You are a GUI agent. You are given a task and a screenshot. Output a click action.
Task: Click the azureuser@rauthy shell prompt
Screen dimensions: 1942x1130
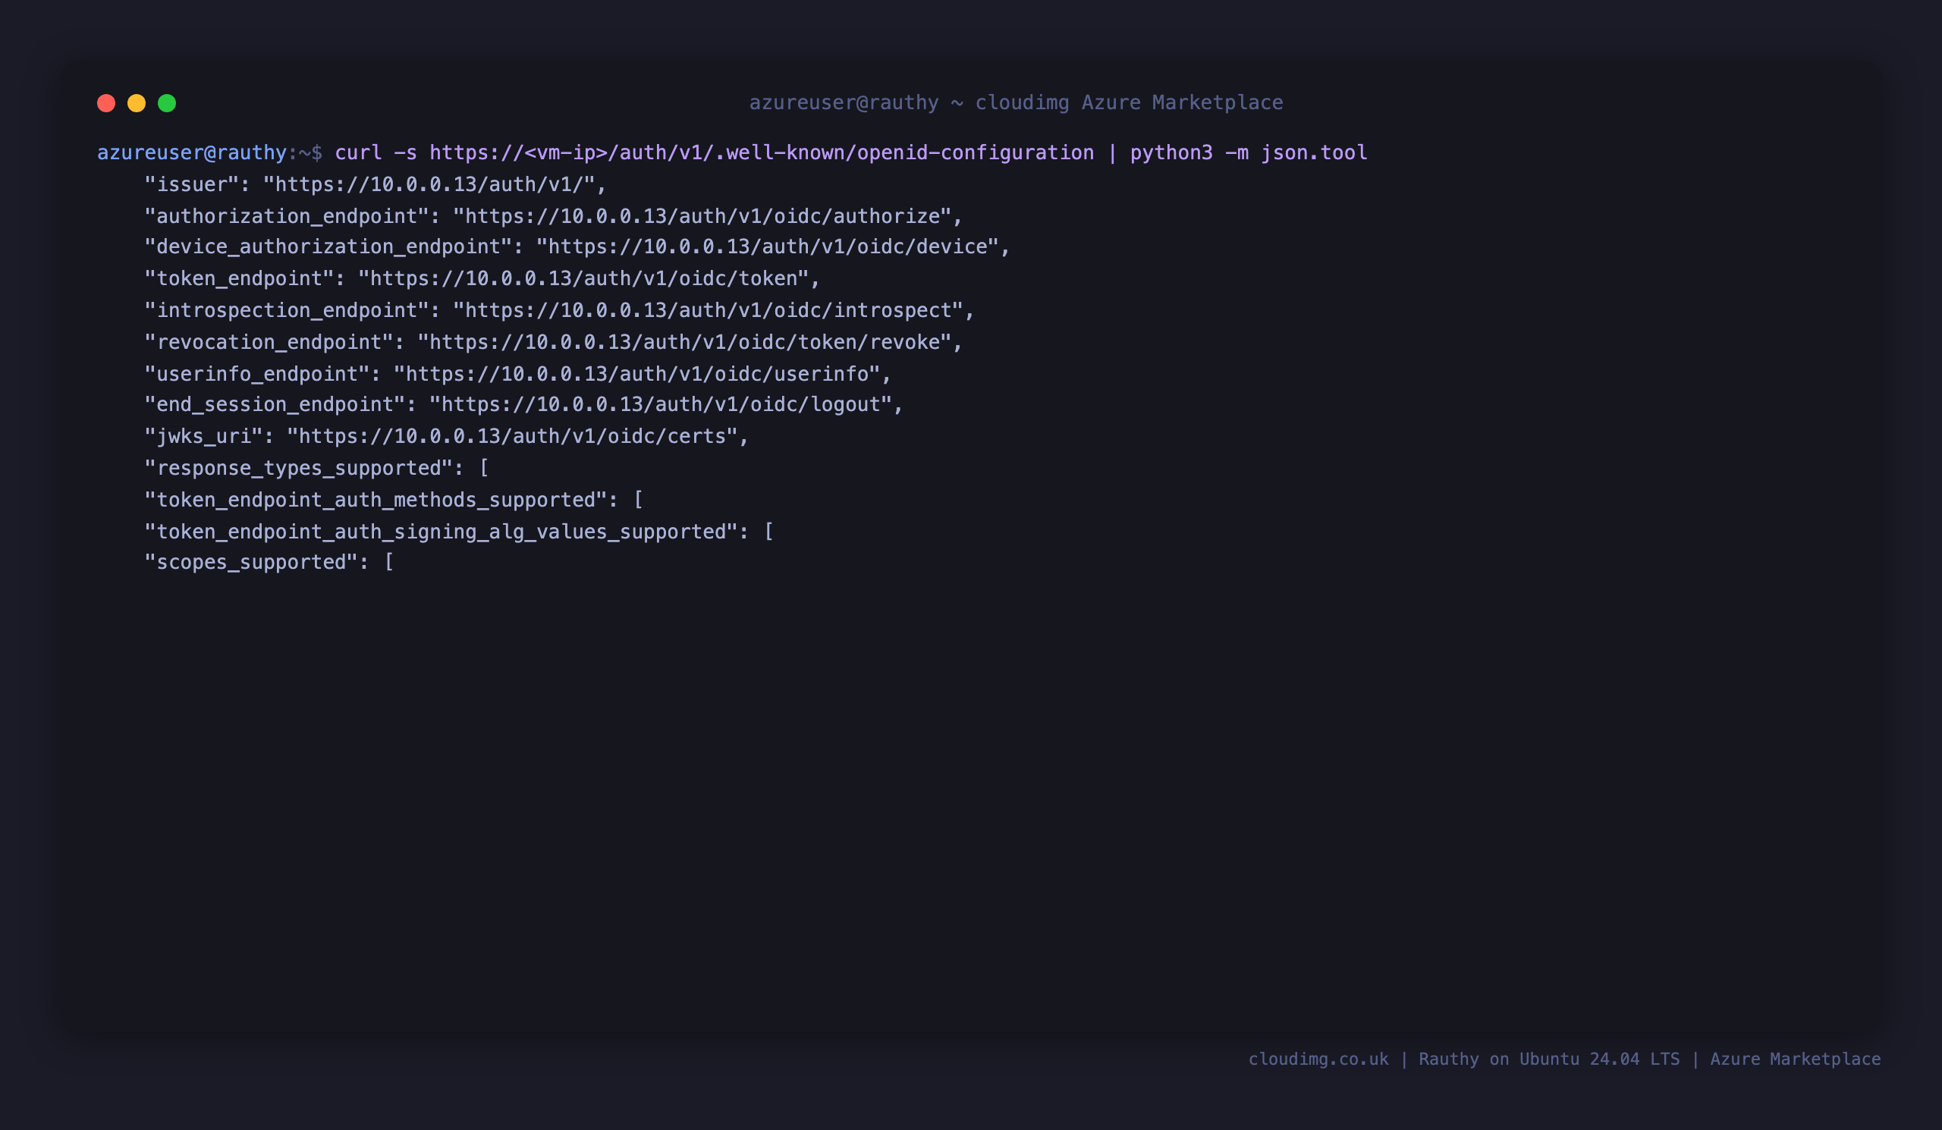coord(192,152)
